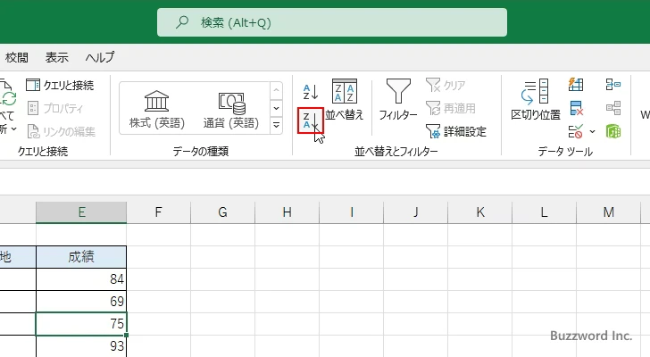The image size is (650, 357).
Task: Select column K header
Action: tap(479, 212)
